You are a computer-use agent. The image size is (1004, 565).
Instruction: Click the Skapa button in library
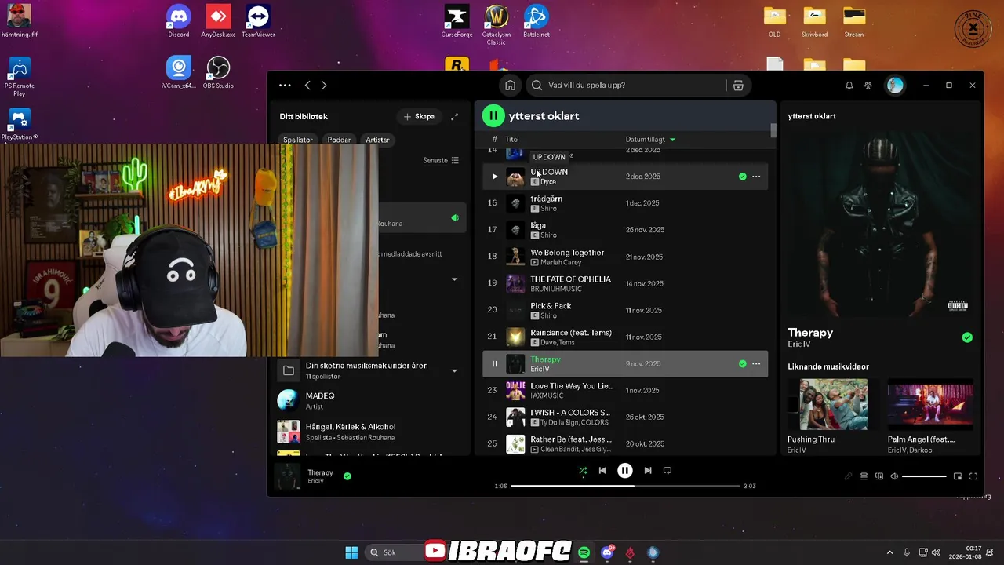click(419, 116)
